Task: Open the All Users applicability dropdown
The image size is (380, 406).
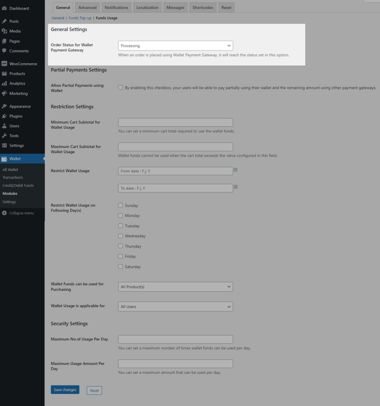Action: point(176,307)
